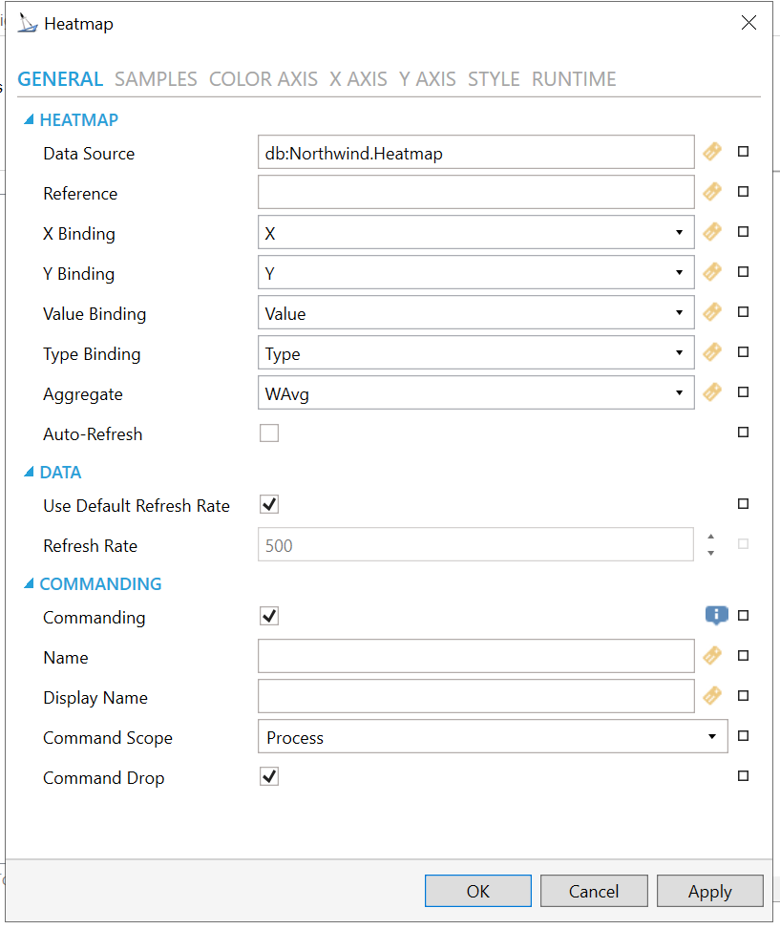The width and height of the screenshot is (780, 929).
Task: Click the Refresh Rate up stepper arrow
Action: [x=710, y=538]
